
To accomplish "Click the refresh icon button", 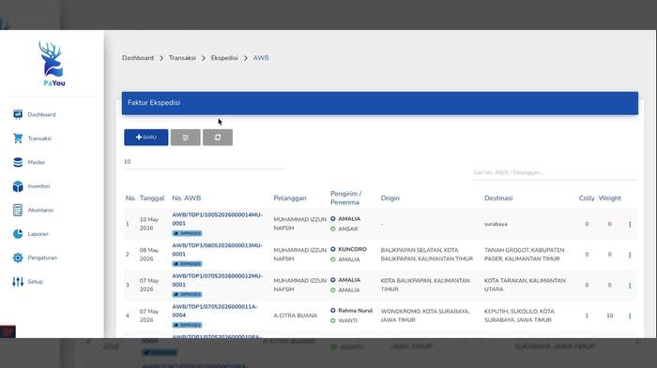I will point(218,137).
